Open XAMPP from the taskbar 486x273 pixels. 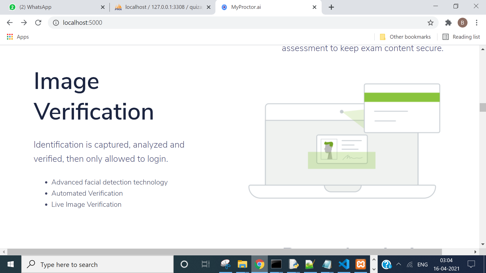point(361,264)
